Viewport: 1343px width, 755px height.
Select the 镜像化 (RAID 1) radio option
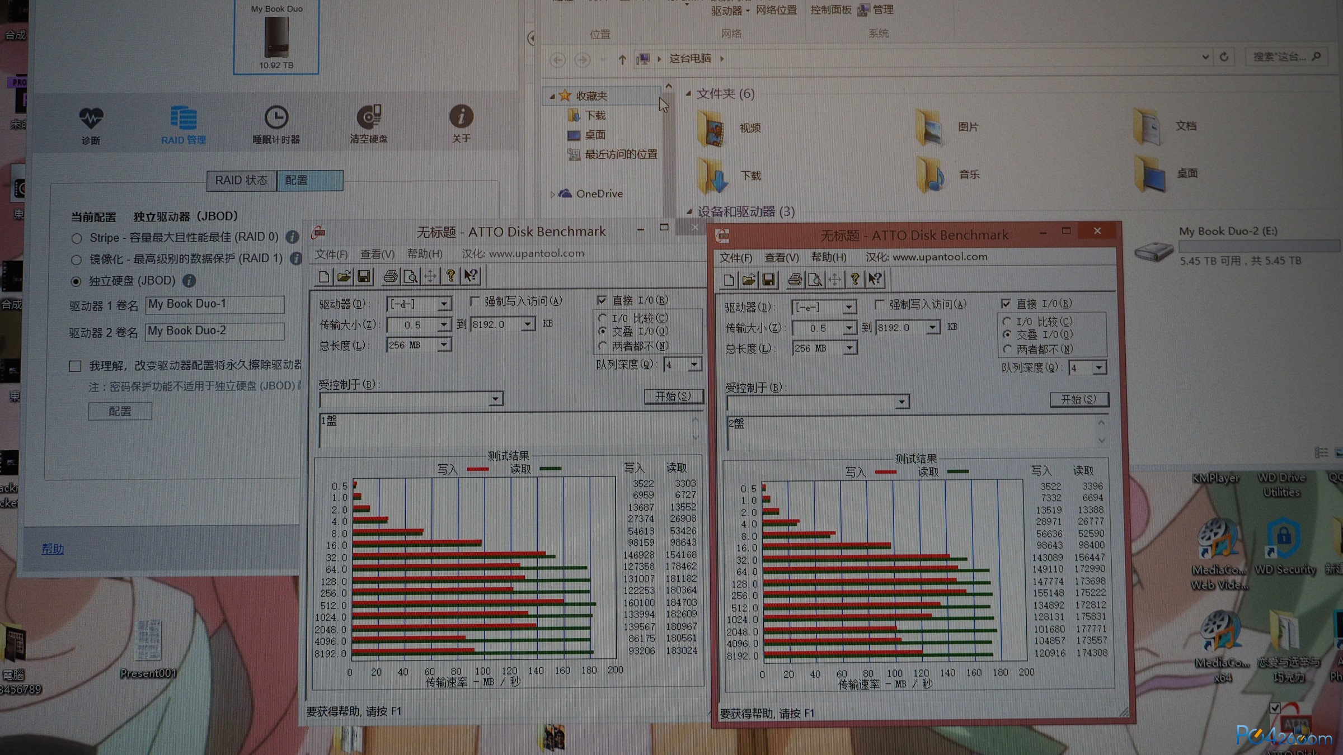pos(77,260)
